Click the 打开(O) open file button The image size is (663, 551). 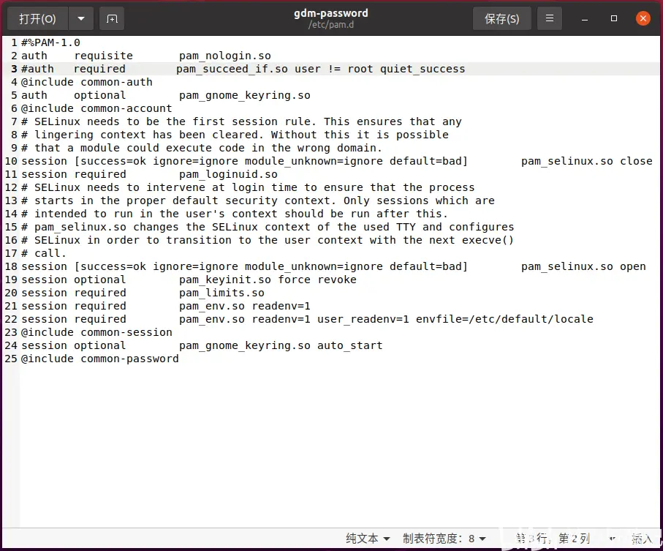pos(37,18)
